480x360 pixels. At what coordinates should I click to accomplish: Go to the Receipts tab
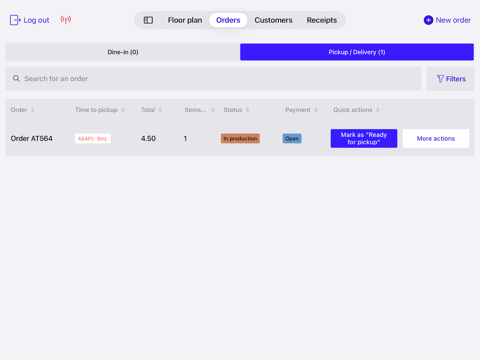(x=322, y=20)
